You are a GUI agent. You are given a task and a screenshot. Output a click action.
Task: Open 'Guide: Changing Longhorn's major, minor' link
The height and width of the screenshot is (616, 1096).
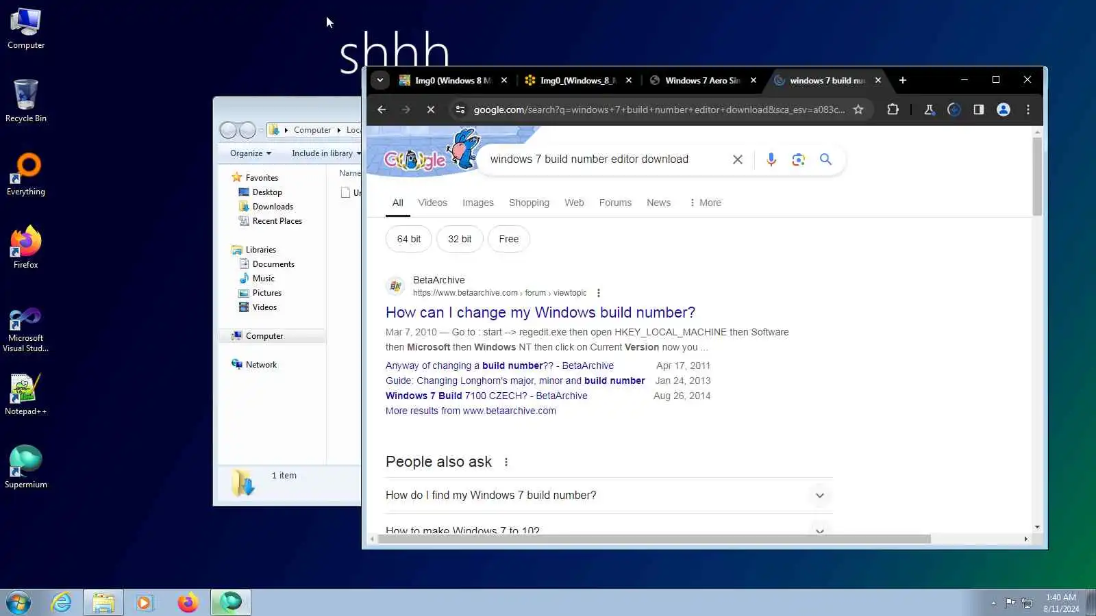click(x=515, y=381)
